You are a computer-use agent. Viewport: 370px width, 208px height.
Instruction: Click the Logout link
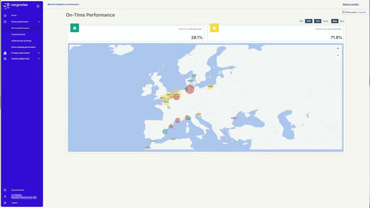tap(14, 203)
